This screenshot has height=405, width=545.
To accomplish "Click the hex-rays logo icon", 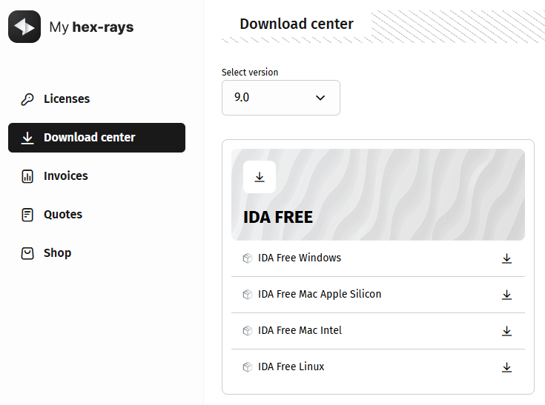I will [24, 27].
